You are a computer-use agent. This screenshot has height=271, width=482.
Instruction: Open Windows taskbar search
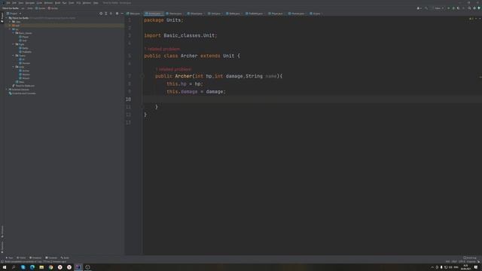click(x=14, y=267)
